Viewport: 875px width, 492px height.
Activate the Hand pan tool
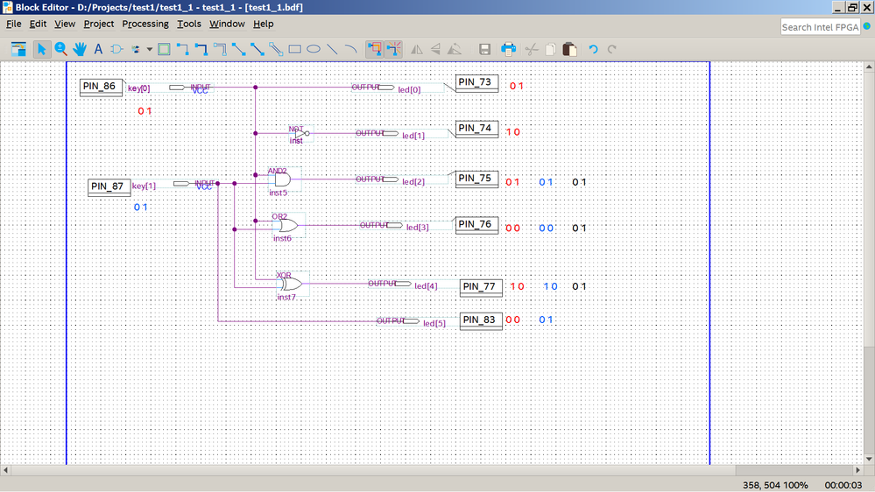(x=80, y=49)
